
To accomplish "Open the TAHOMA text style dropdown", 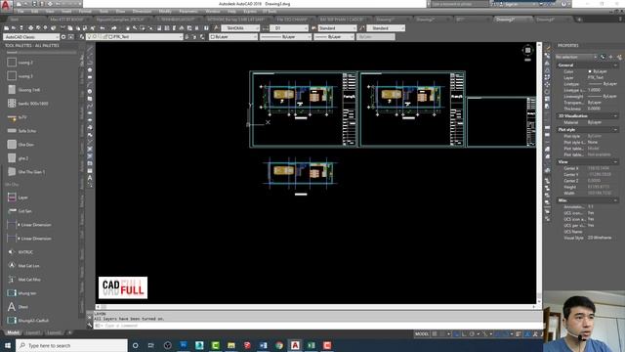I will [x=240, y=28].
